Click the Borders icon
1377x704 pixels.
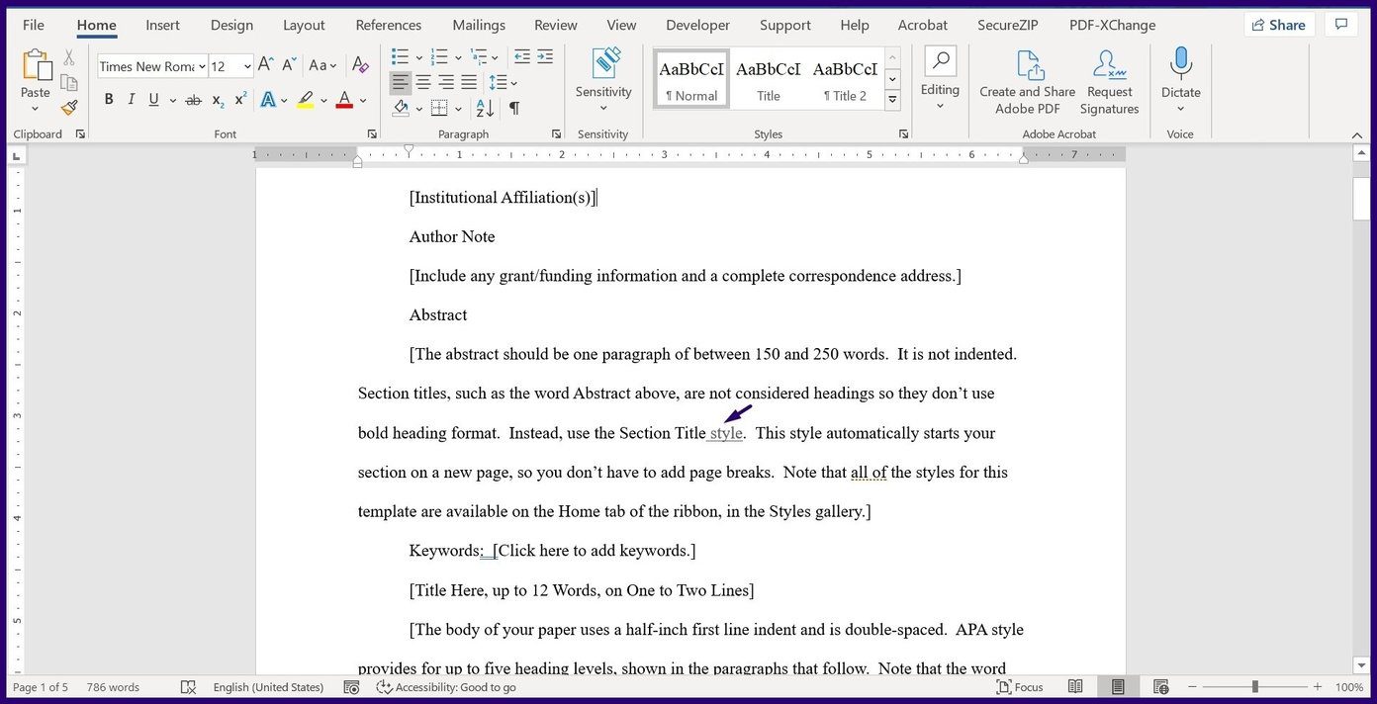point(439,108)
